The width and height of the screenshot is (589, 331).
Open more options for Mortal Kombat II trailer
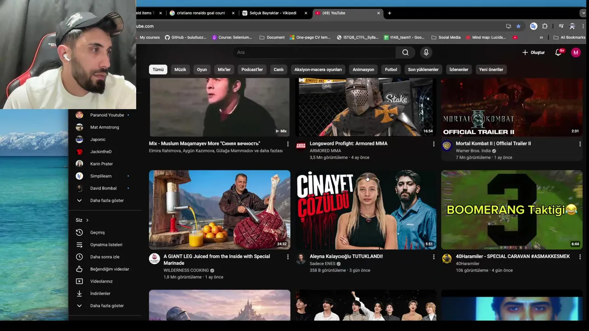[x=580, y=144]
